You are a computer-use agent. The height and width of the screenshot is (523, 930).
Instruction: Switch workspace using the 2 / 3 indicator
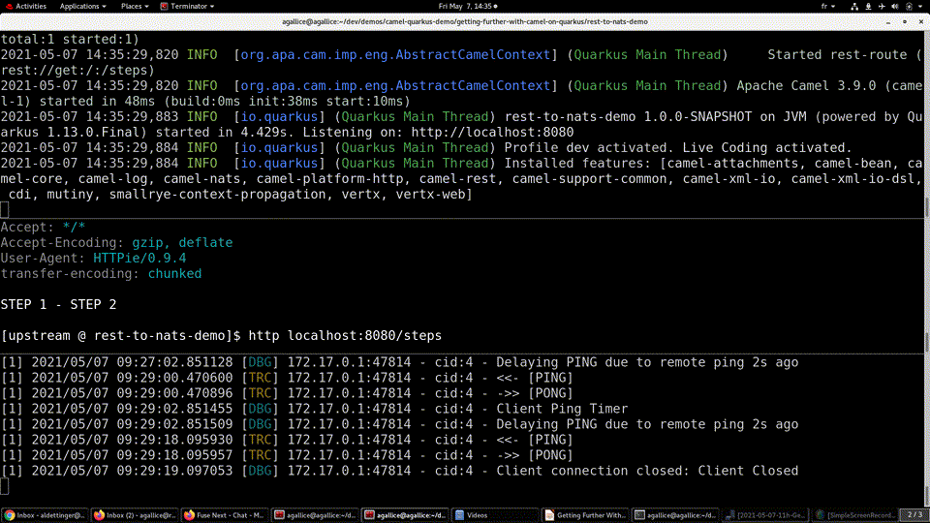[x=914, y=515]
